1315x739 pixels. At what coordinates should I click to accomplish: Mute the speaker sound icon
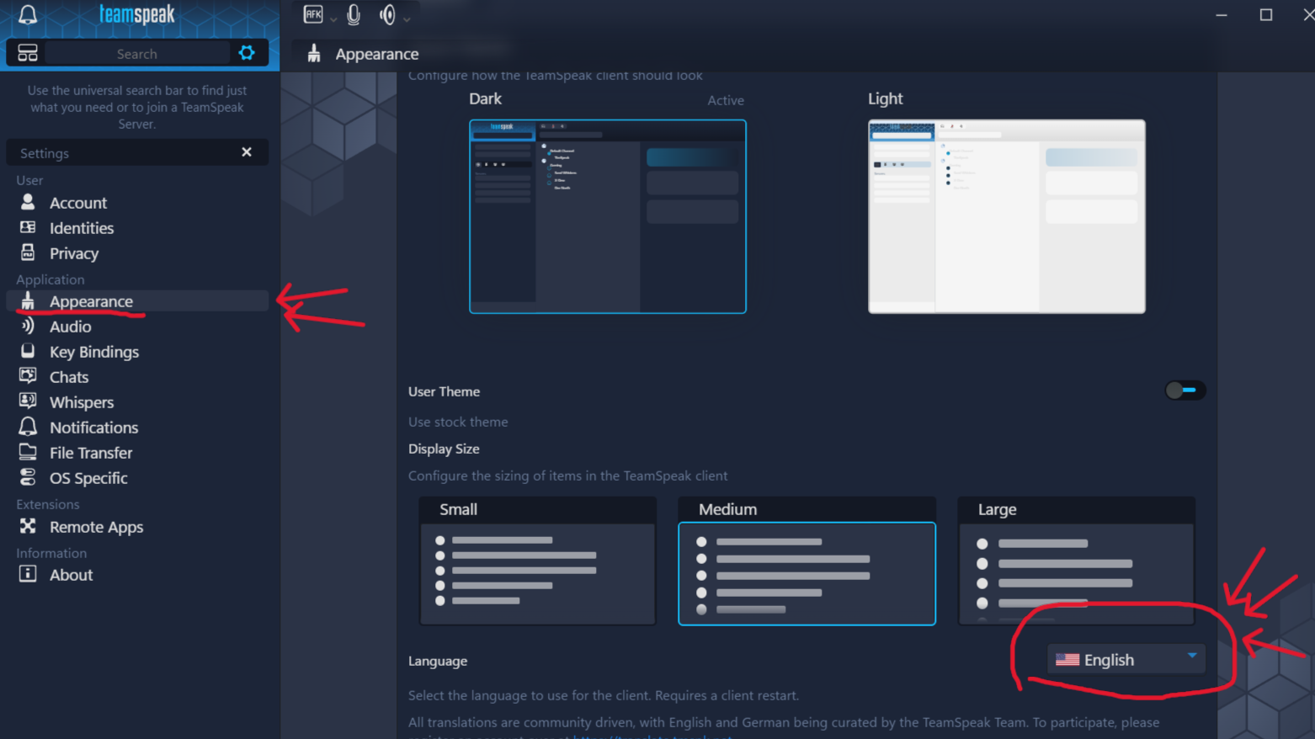pyautogui.click(x=387, y=14)
